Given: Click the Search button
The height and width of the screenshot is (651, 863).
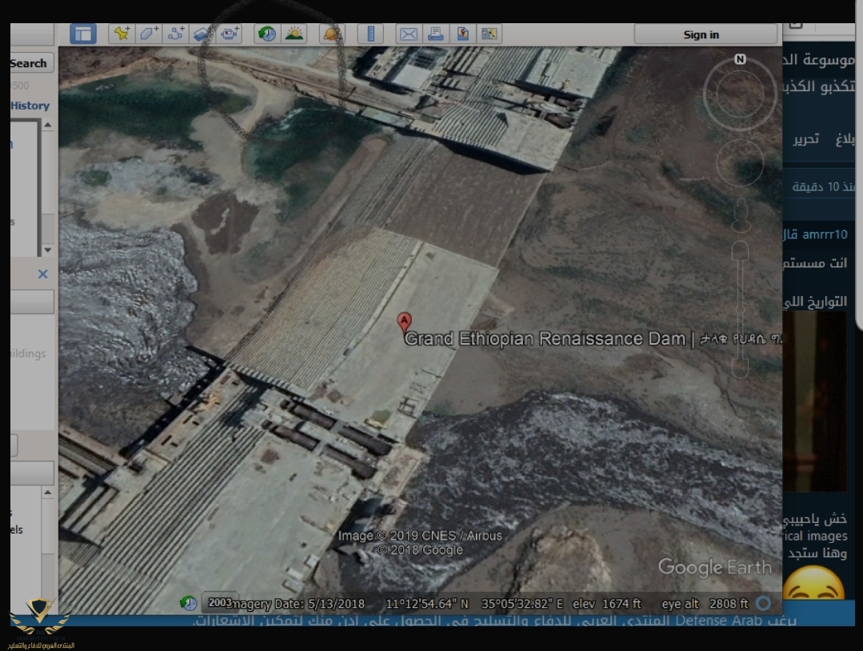Looking at the screenshot, I should pyautogui.click(x=30, y=63).
